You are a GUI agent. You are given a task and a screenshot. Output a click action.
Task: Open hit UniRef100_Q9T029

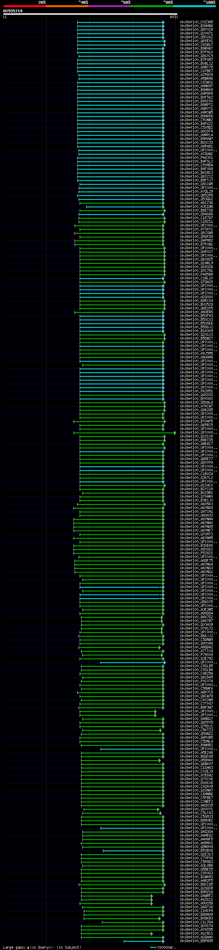point(196,29)
